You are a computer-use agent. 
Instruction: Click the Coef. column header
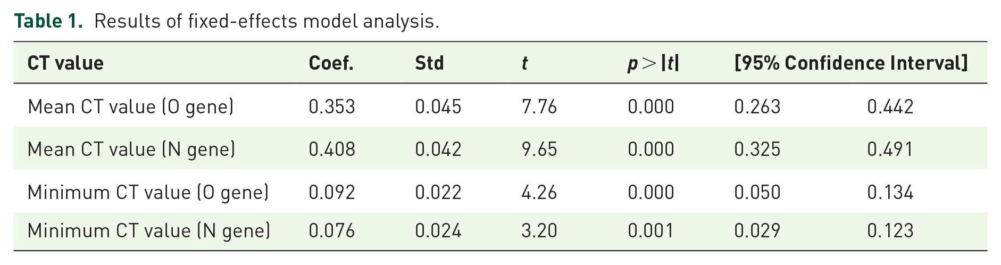[x=331, y=63]
